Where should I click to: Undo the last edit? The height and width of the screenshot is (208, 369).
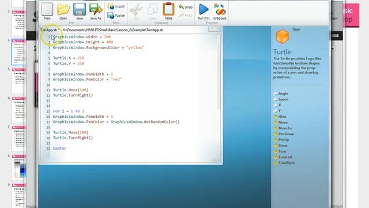[186, 7]
